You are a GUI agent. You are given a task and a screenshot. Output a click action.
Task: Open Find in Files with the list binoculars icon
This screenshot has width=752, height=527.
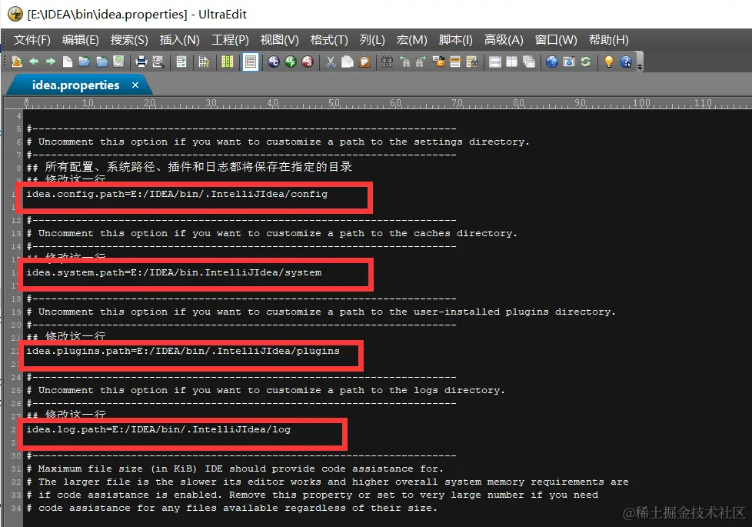coord(472,62)
